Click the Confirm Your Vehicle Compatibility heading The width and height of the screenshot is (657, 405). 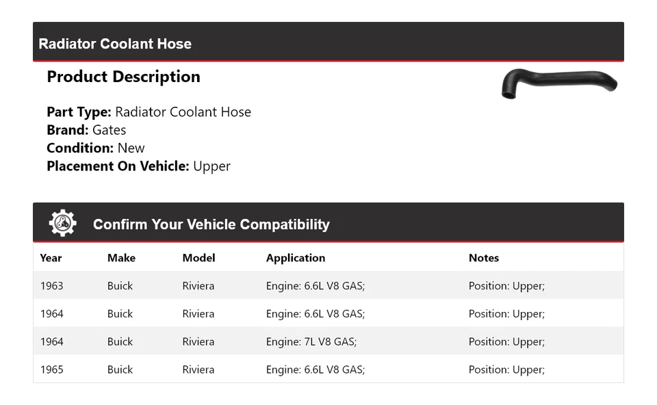click(211, 224)
